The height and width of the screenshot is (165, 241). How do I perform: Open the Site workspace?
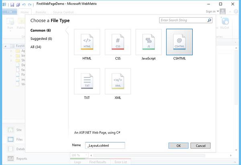[14, 130]
